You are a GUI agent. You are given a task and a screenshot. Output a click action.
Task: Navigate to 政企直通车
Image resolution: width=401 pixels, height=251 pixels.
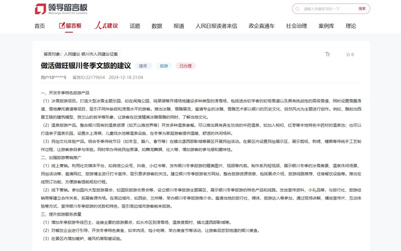pyautogui.click(x=262, y=26)
